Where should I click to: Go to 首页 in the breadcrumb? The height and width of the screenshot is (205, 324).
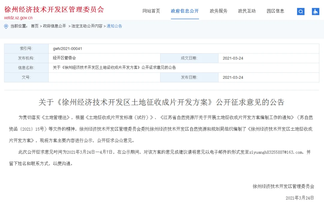click(35, 26)
